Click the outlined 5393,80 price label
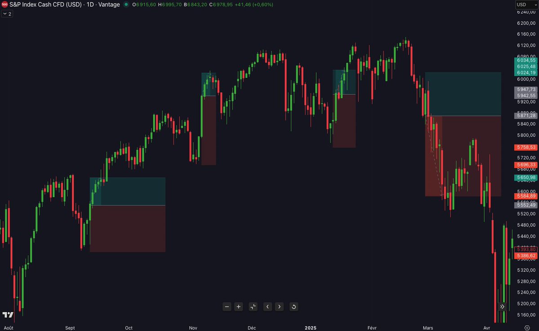 click(x=526, y=249)
